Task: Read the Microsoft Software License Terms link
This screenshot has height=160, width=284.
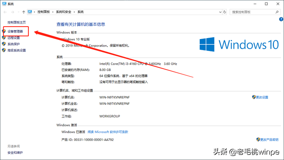Action: tap(108, 132)
